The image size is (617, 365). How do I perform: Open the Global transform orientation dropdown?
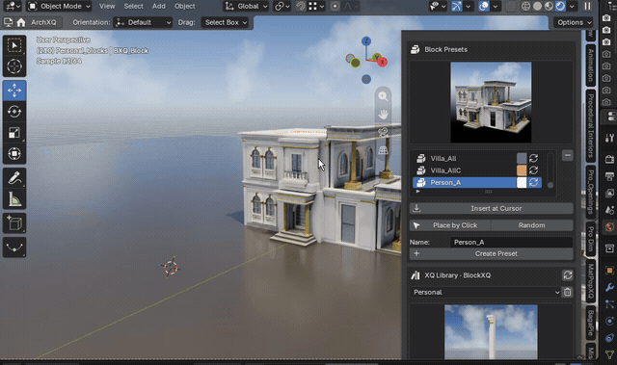coord(246,7)
